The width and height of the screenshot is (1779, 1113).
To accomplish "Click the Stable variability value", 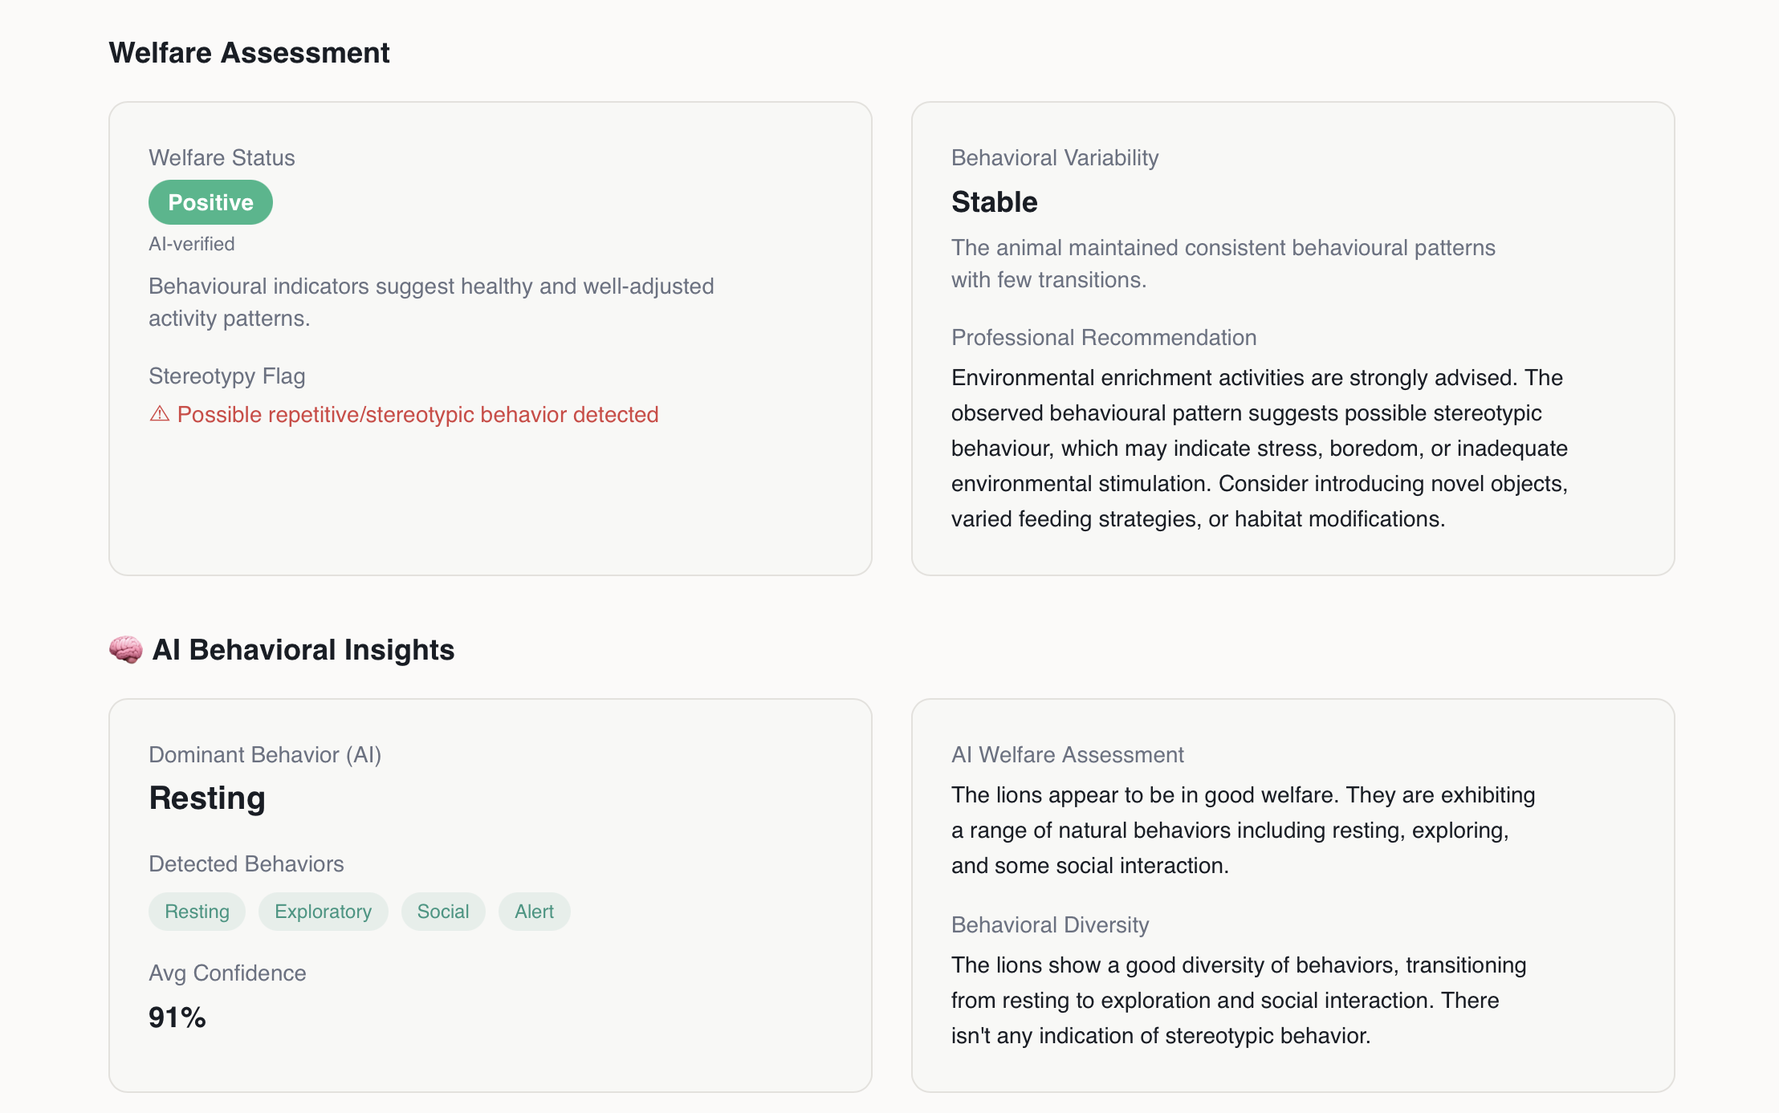I will coord(994,202).
